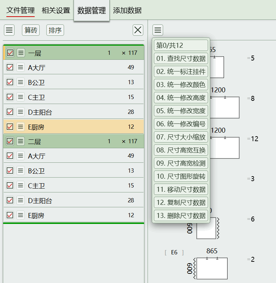This screenshot has height=283, width=276.
Task: Choose 03. 统一修改颜色 menu entry
Action: click(181, 85)
